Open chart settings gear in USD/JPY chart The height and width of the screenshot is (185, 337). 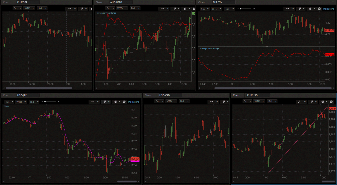124,102
